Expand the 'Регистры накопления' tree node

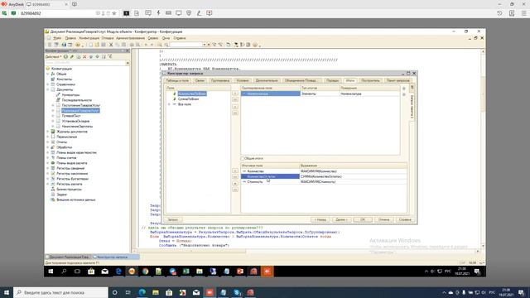[48, 173]
